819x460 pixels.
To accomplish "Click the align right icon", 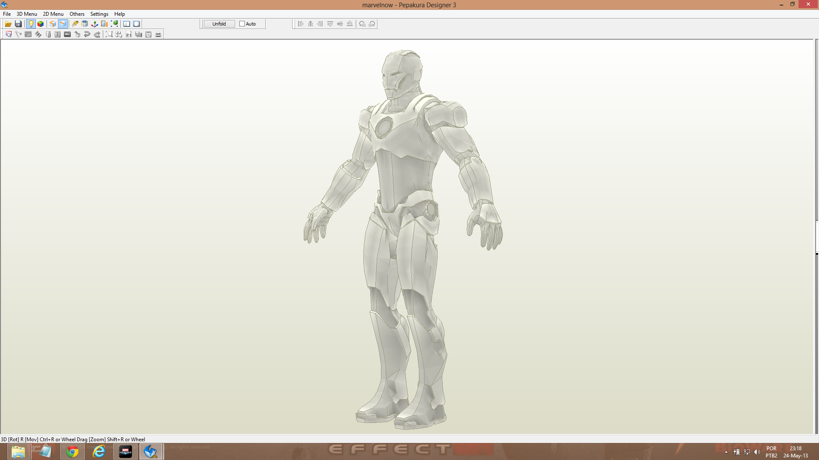I will (x=320, y=24).
